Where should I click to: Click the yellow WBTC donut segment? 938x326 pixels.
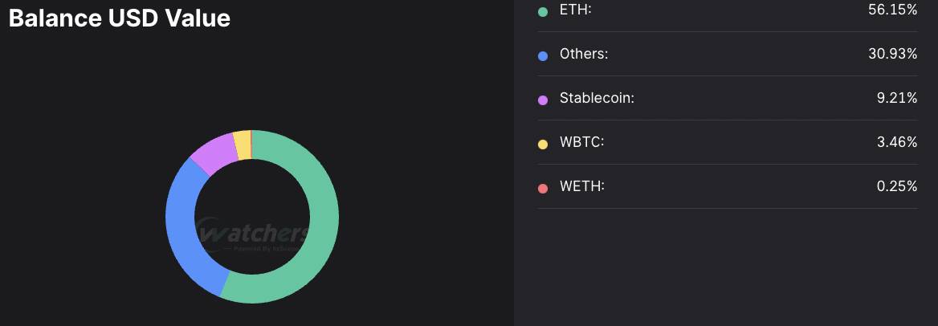pos(243,145)
